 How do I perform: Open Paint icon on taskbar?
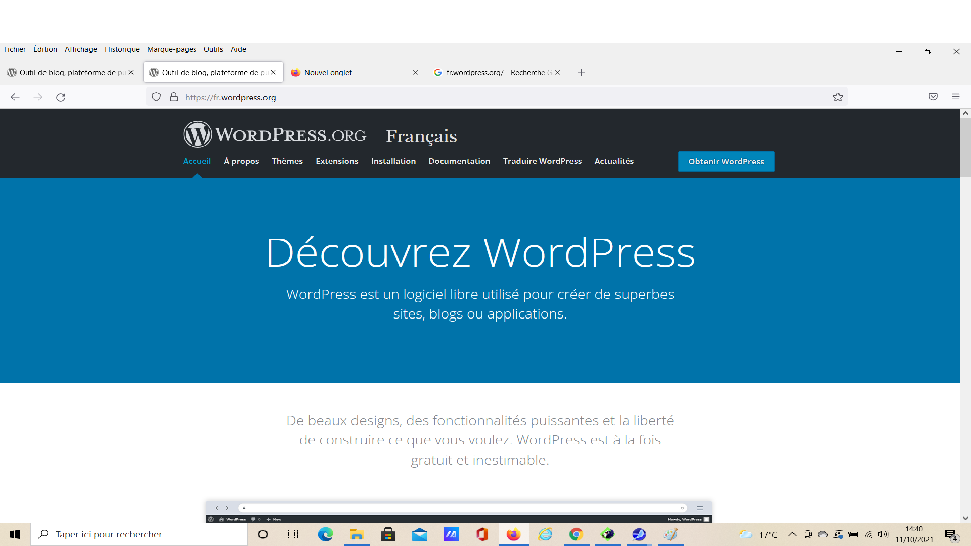point(671,534)
